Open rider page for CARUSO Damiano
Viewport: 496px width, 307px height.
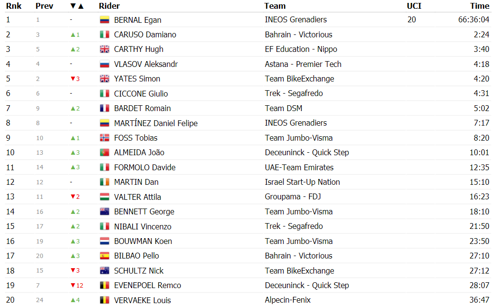145,34
